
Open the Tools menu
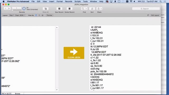(85, 1)
